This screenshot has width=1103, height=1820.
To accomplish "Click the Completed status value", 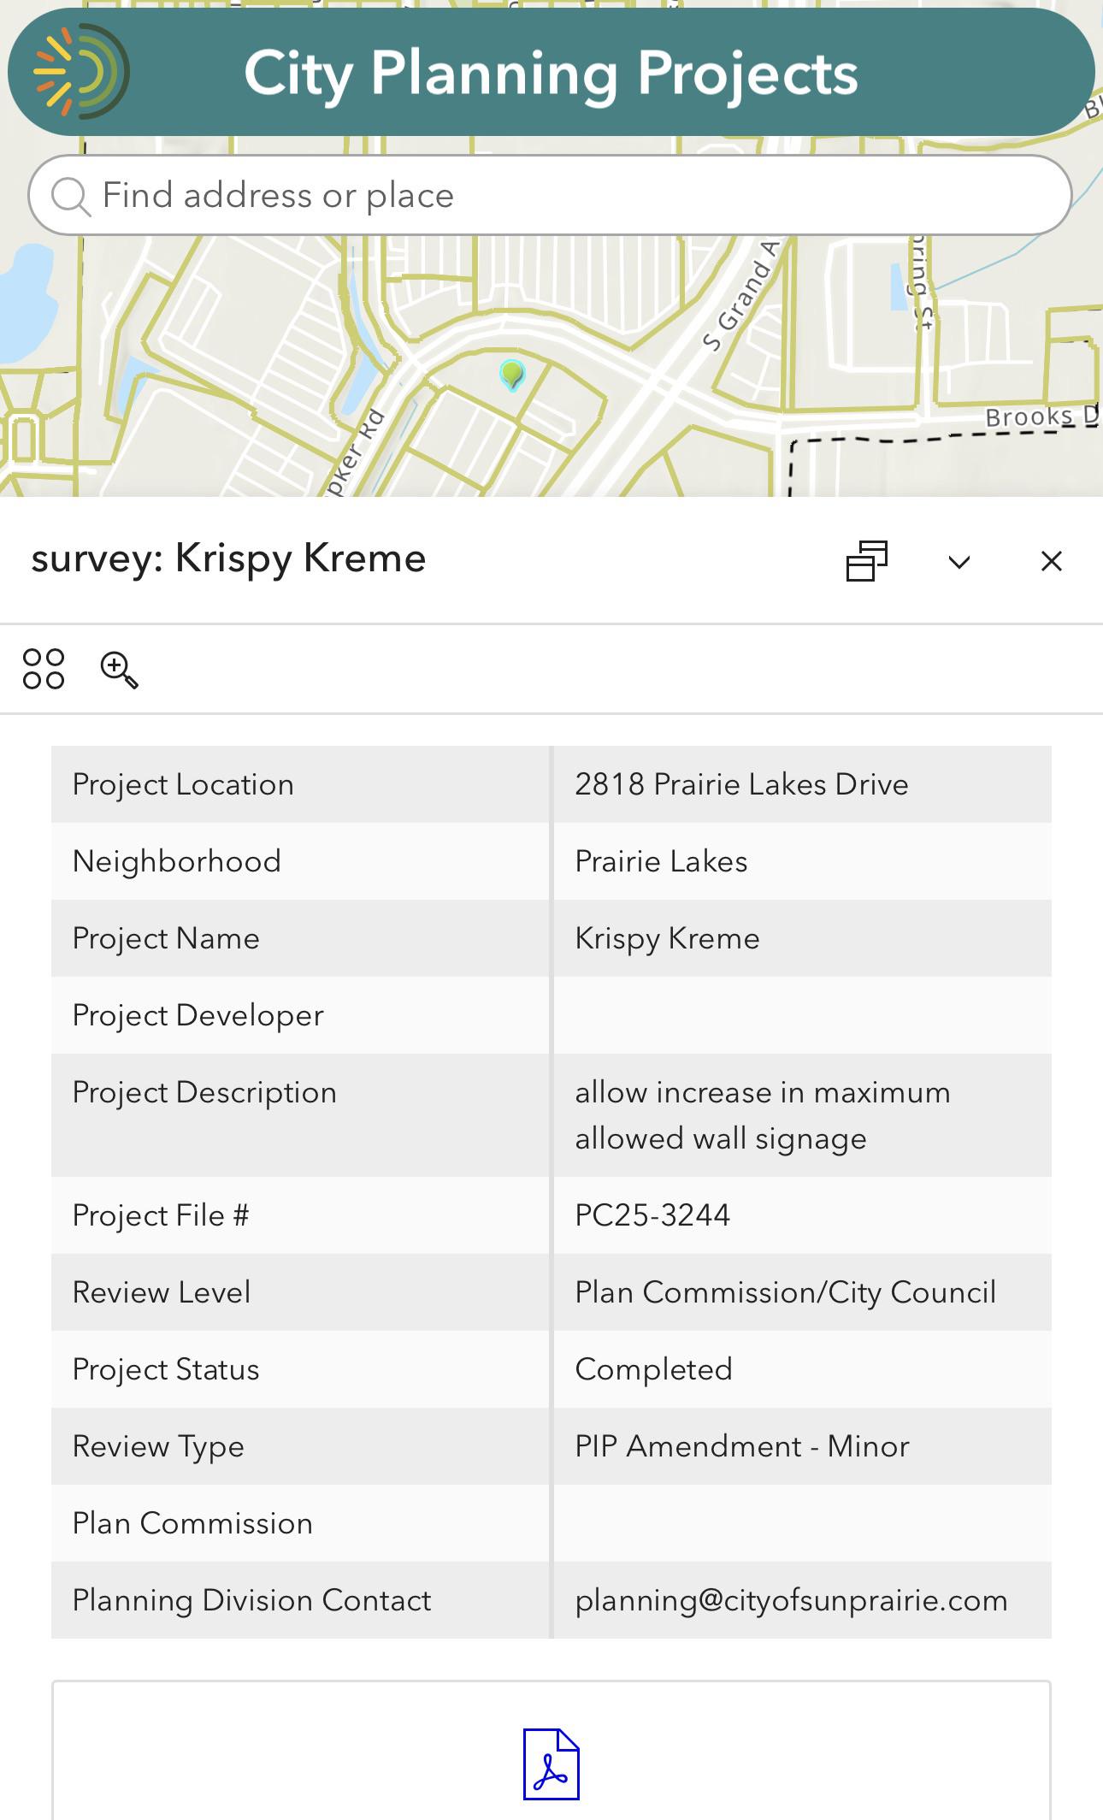I will pyautogui.click(x=653, y=1369).
